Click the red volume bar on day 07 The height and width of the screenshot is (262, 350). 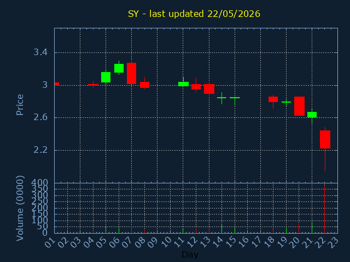click(131, 229)
